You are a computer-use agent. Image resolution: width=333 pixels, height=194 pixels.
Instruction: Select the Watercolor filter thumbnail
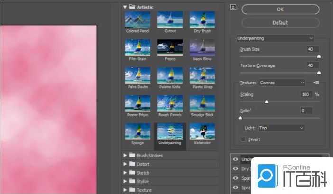[202, 131]
